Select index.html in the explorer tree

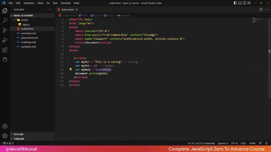32,29
